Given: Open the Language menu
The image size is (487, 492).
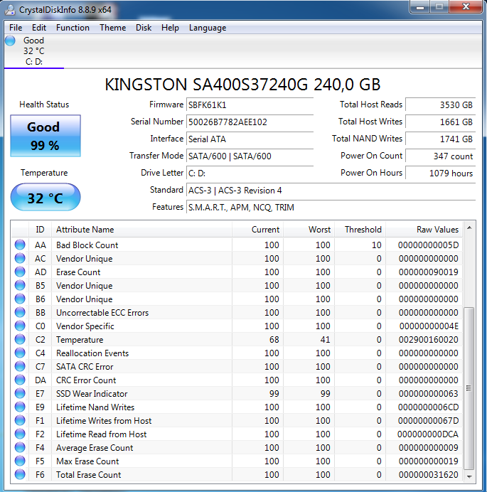Looking at the screenshot, I should point(208,28).
